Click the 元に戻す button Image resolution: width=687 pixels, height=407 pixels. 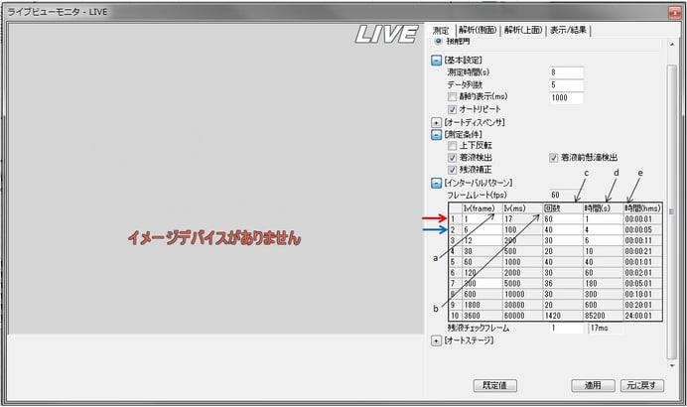pyautogui.click(x=642, y=385)
